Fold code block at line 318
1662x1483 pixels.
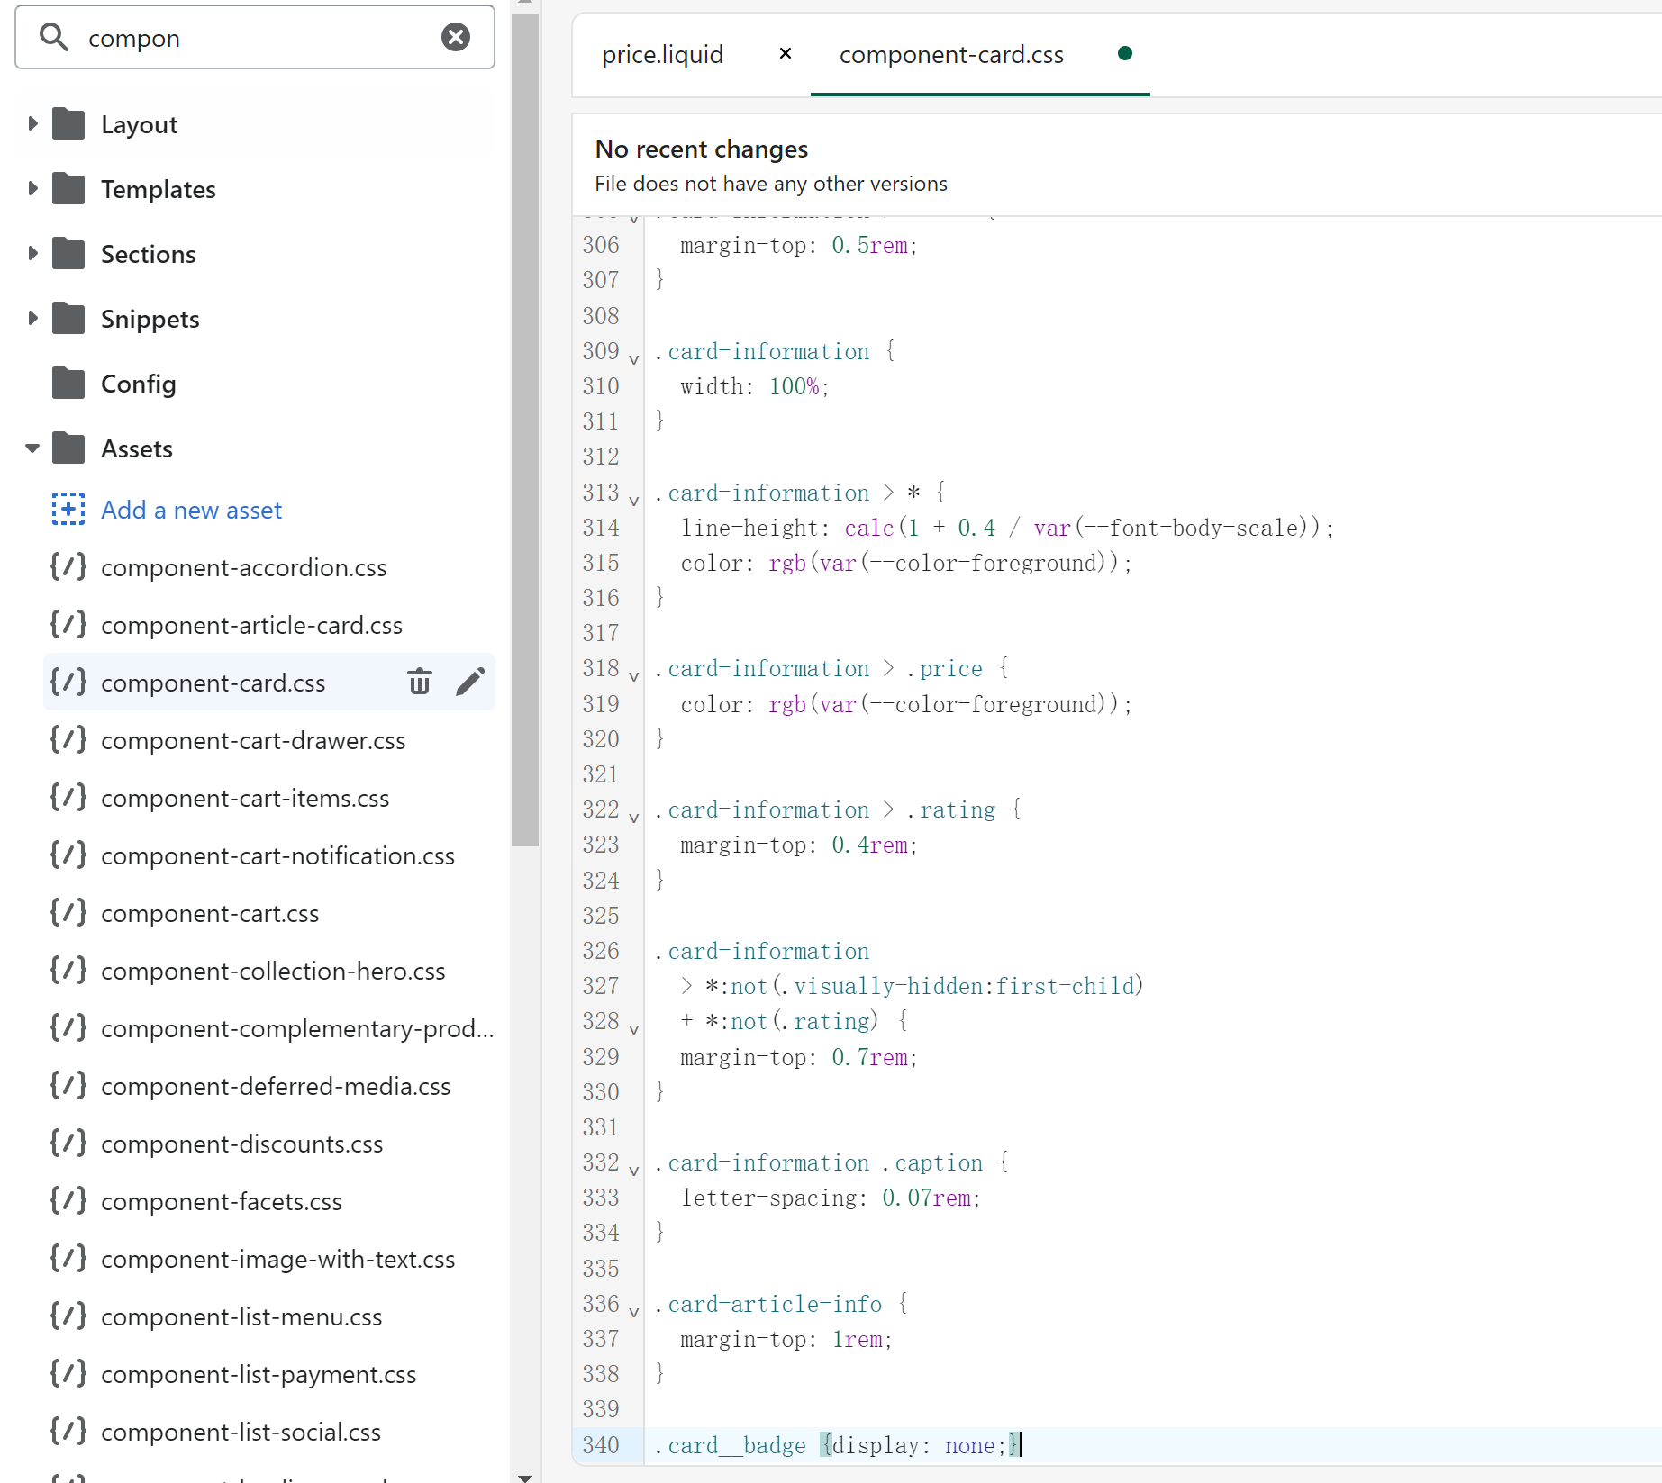pos(634,676)
